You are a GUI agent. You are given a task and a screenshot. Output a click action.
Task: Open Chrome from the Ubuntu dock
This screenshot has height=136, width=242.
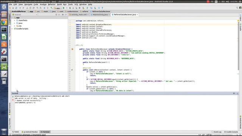click(4, 22)
